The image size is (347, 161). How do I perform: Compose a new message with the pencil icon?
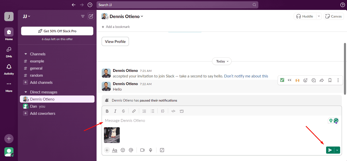(91, 16)
